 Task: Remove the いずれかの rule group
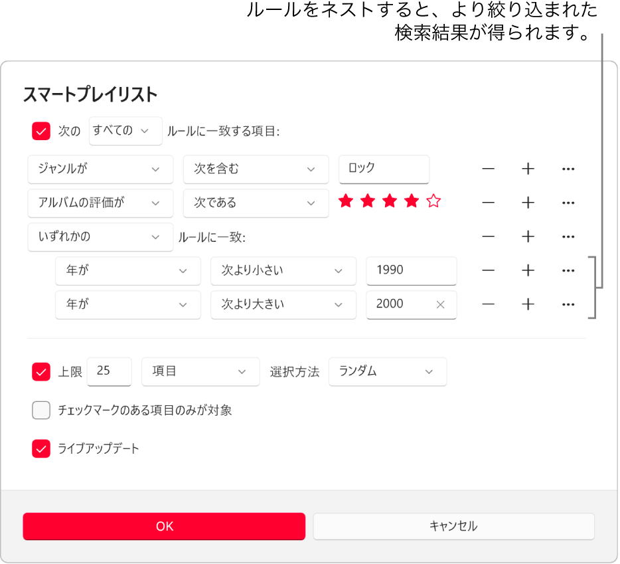(488, 236)
